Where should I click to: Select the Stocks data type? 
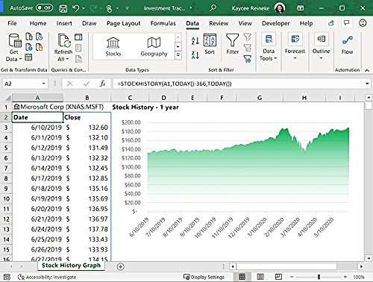pos(113,47)
